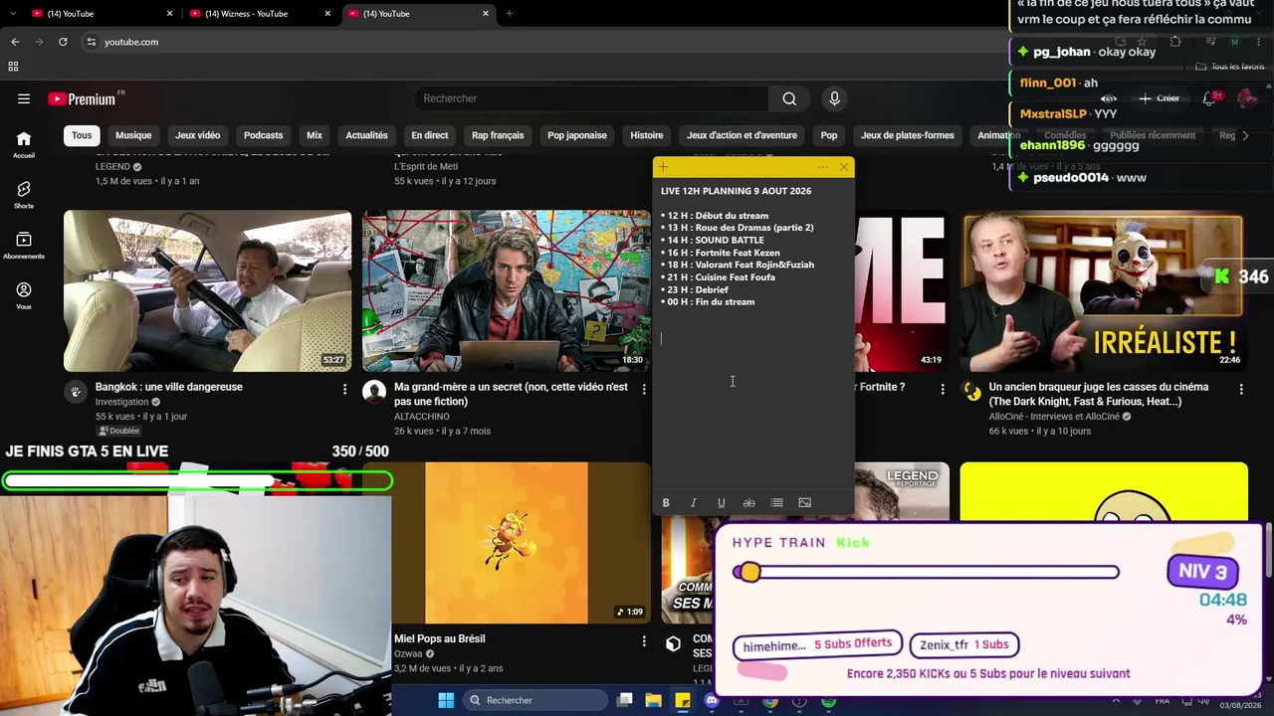Open IRRÉALISTE ! video thumbnail
This screenshot has height=716, width=1274.
pyautogui.click(x=1103, y=291)
